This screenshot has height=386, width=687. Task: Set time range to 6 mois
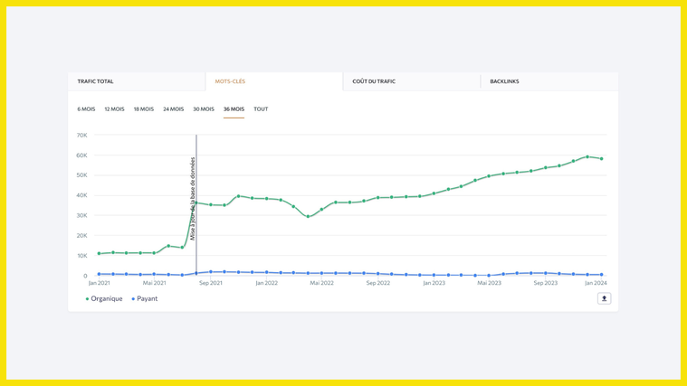86,109
